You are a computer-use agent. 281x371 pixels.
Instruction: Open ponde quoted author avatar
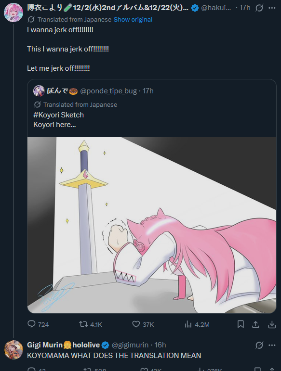pos(39,91)
